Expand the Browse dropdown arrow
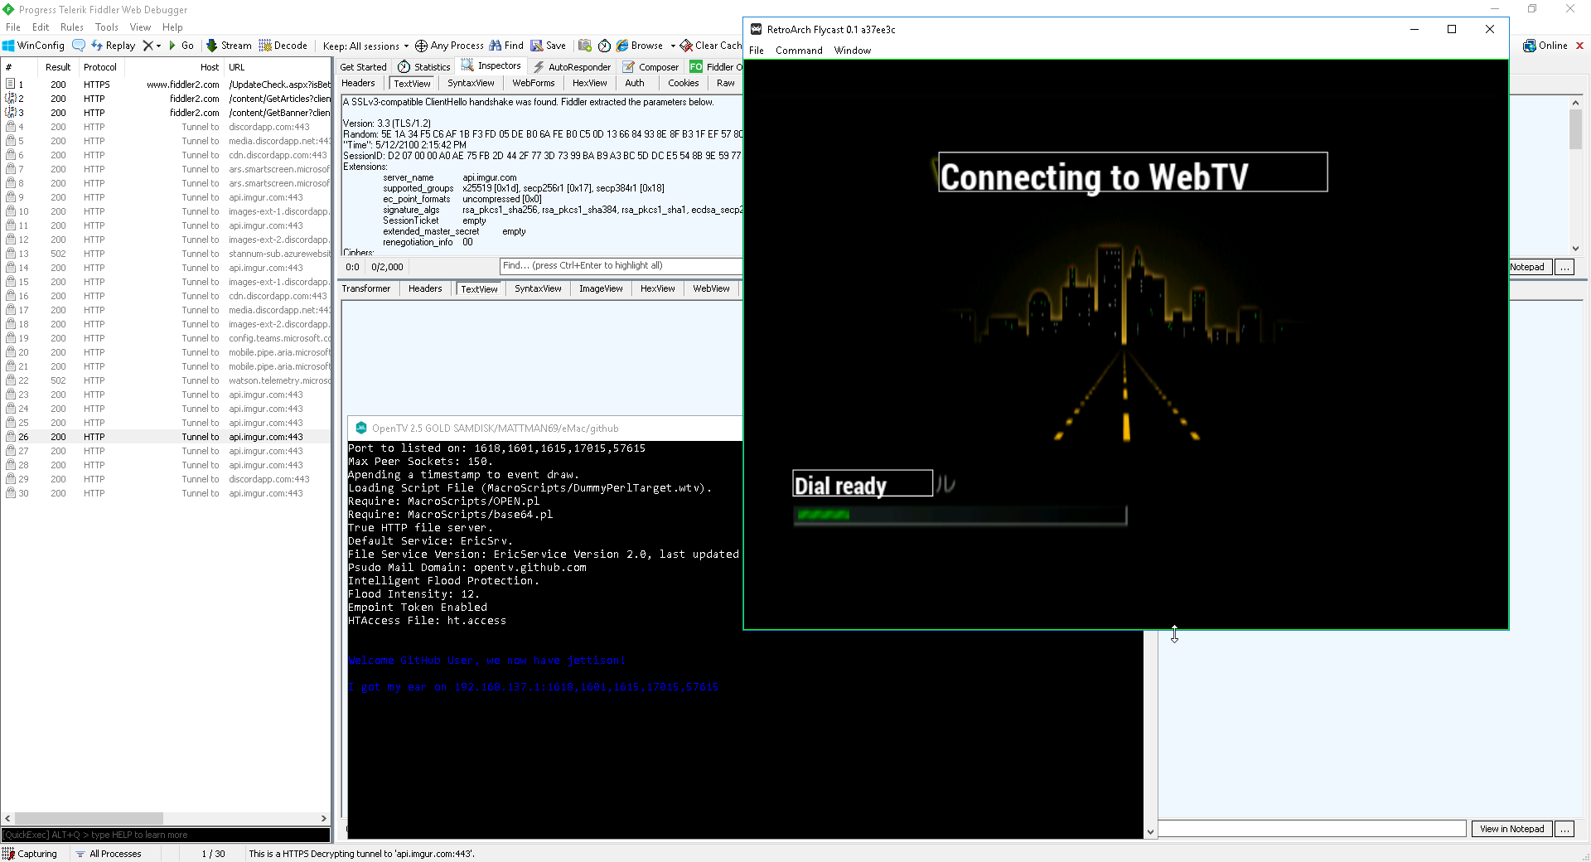Viewport: 1591px width, 862px height. (673, 46)
